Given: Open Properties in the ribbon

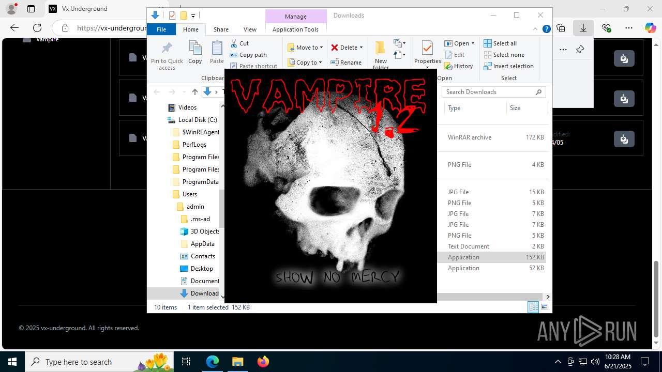Looking at the screenshot, I should click(x=427, y=54).
